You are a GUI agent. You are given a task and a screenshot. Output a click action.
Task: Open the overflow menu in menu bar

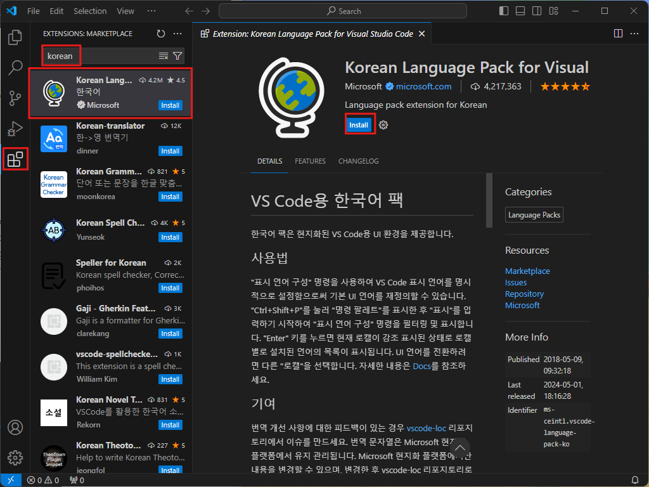point(151,11)
